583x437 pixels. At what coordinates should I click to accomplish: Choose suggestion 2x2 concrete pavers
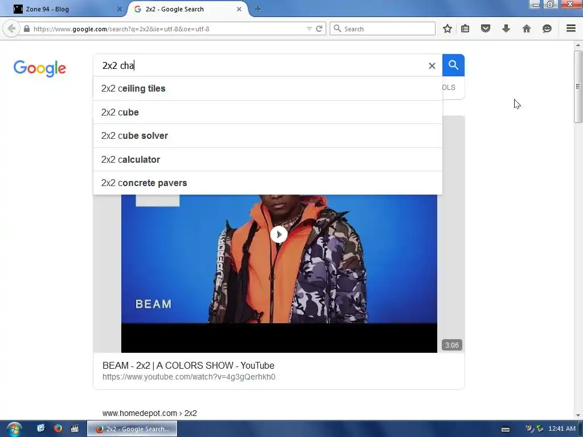coord(268,183)
